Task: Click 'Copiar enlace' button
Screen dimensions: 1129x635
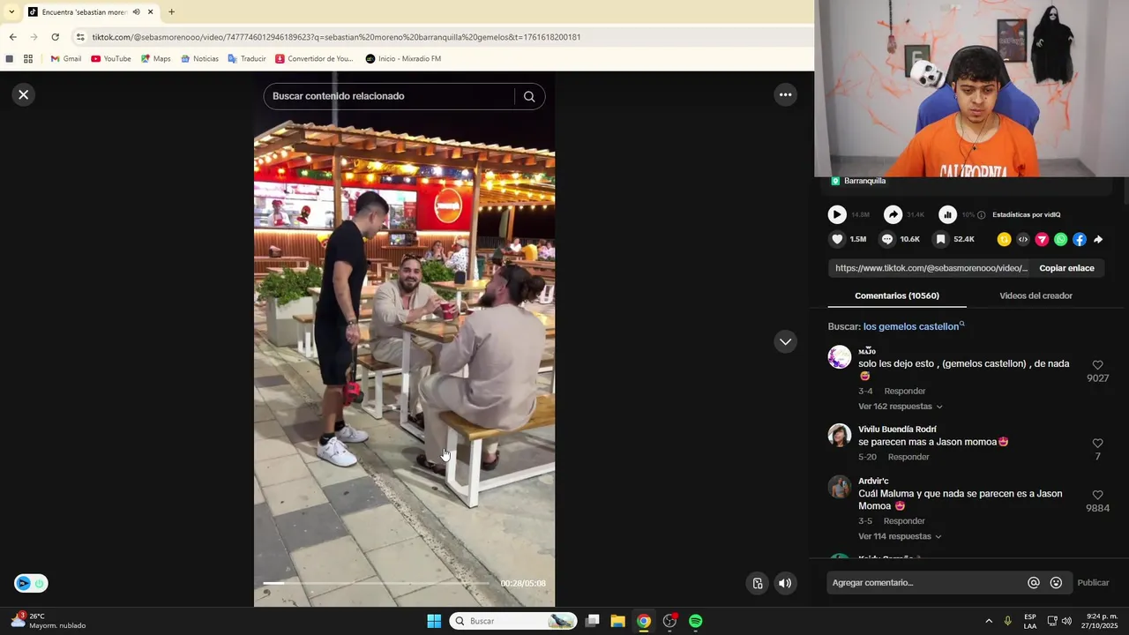Action: tap(1066, 268)
